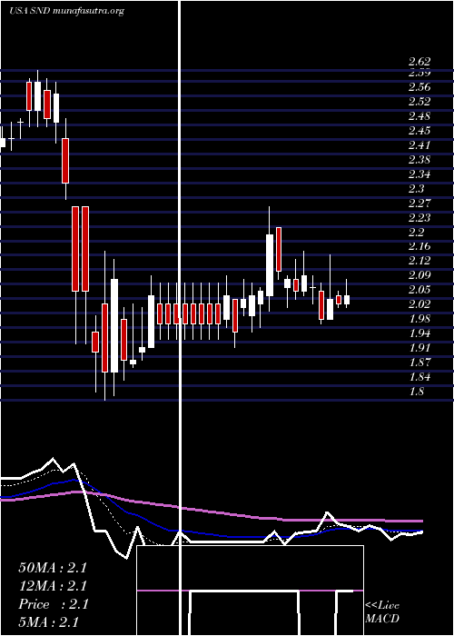This screenshot has width=454, height=636.
Task: Click the 1.94 price axis label
Action: (419, 333)
